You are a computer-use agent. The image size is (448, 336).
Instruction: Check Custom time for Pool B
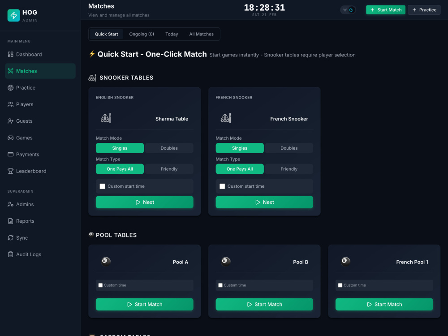(220, 285)
